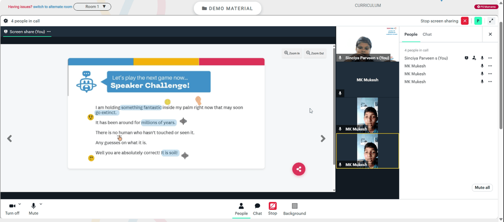Click highlighted phrase 'millions of years.'
The height and width of the screenshot is (222, 504).
point(159,122)
